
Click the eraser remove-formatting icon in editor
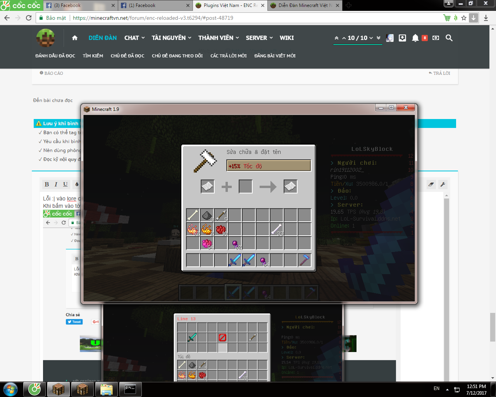(431, 185)
